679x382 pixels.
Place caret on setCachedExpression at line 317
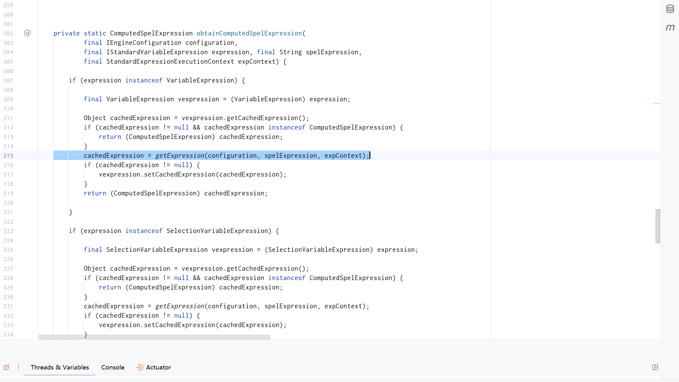pyautogui.click(x=179, y=174)
